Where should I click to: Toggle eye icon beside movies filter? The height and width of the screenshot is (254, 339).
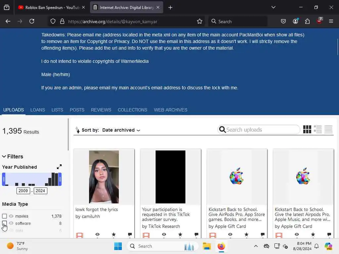[11, 216]
